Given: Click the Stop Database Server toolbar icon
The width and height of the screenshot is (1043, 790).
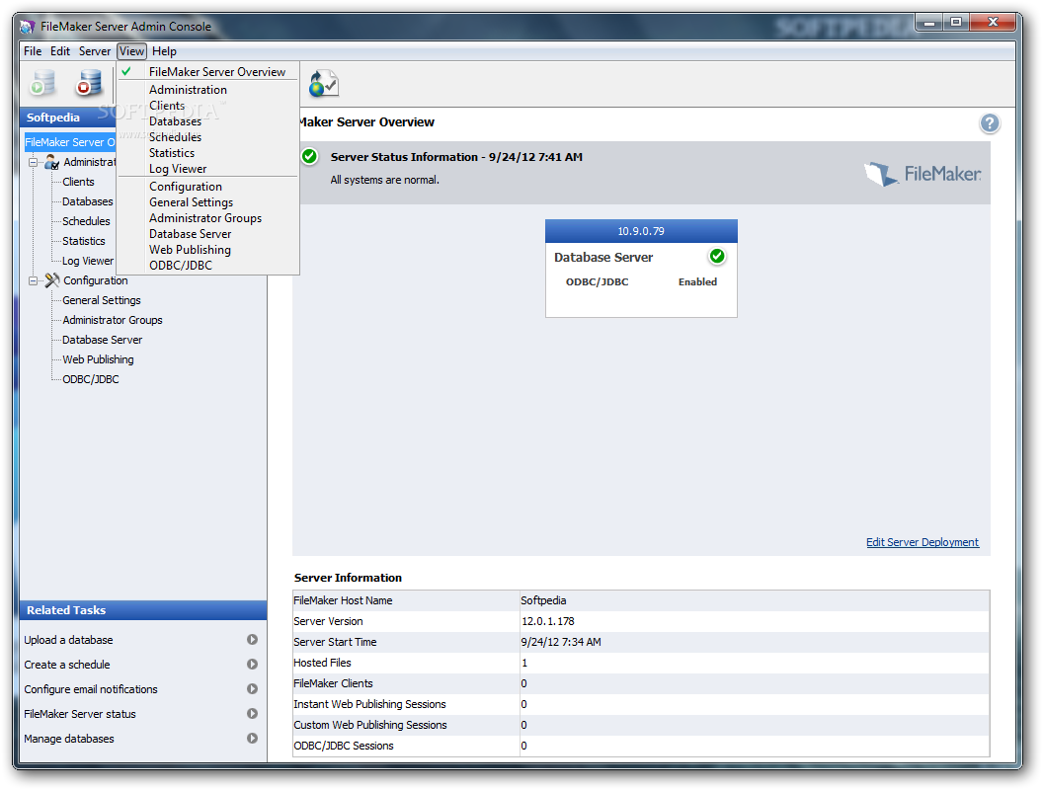Looking at the screenshot, I should point(89,83).
